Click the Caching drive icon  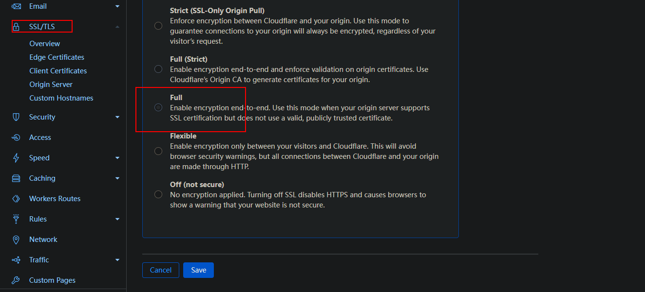pos(16,178)
